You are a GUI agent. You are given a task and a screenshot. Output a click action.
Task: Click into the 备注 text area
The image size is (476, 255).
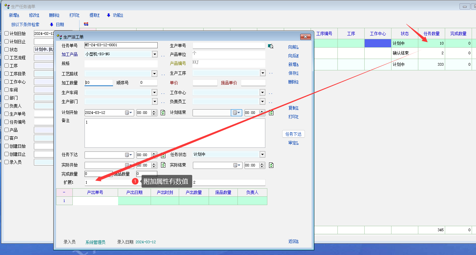pos(174,133)
